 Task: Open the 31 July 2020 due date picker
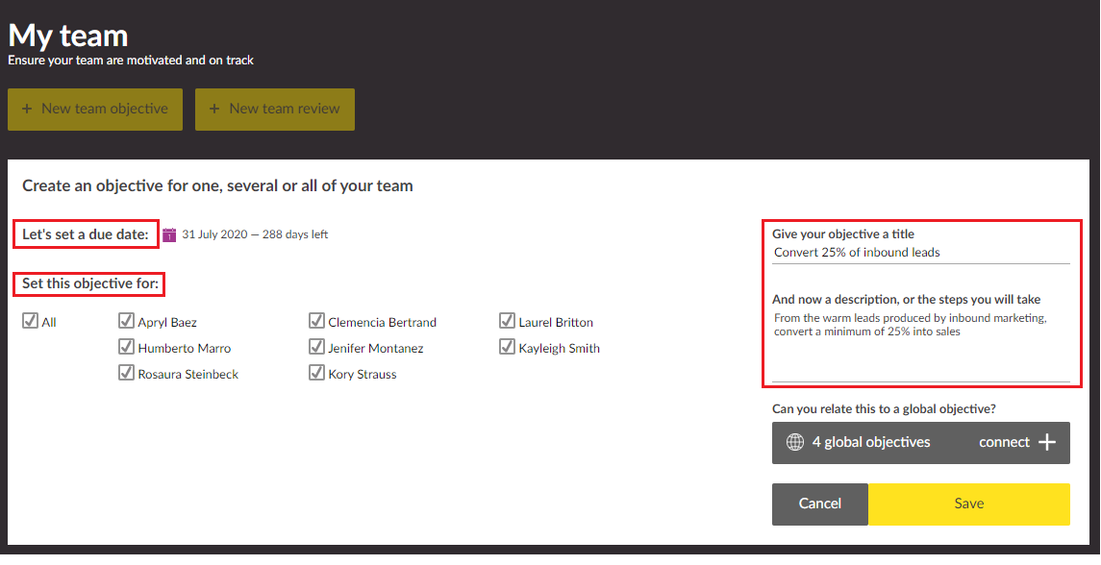point(255,234)
